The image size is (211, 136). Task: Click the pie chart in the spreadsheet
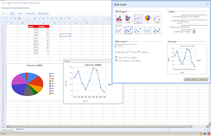pyautogui.click(x=27, y=84)
